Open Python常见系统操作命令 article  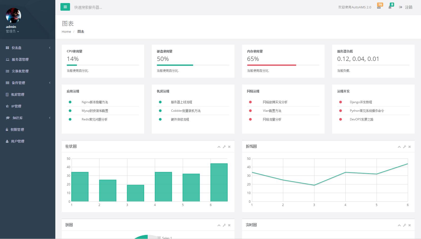point(367,111)
